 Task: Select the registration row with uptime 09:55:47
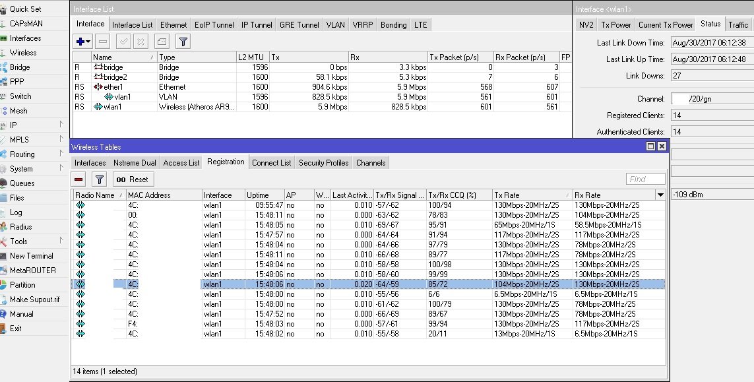coord(369,205)
